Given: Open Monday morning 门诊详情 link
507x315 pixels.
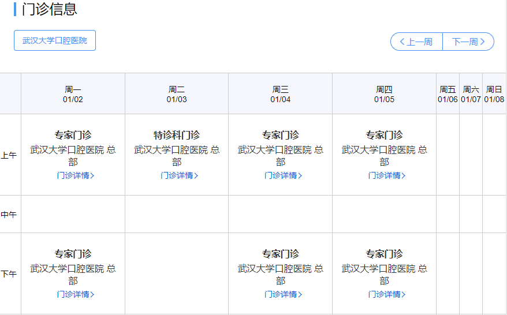Looking at the screenshot, I should pos(75,175).
